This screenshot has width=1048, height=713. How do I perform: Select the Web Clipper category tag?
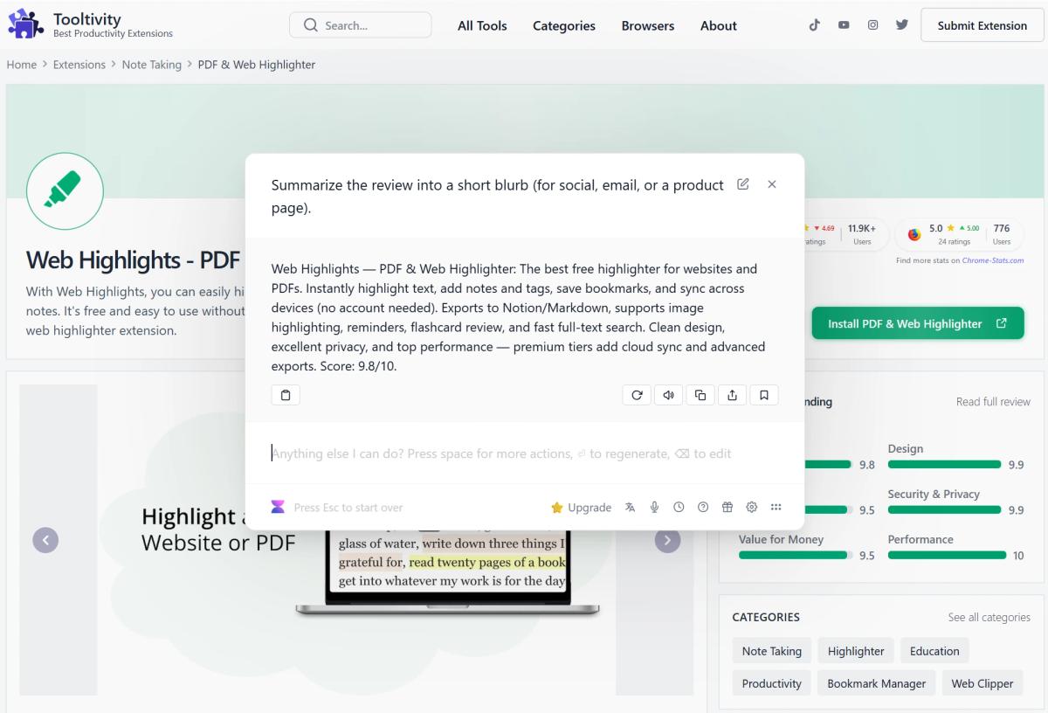tap(982, 683)
